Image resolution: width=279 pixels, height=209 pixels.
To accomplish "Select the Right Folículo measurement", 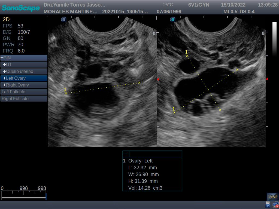I will (24, 99).
